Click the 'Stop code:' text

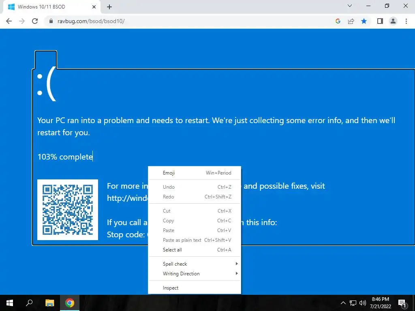(x=126, y=234)
